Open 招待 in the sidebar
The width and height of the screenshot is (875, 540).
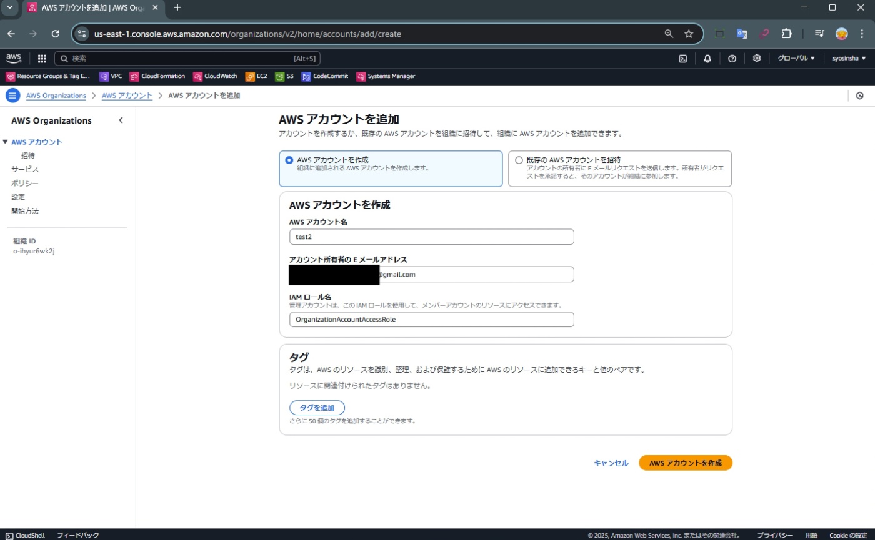(x=27, y=155)
